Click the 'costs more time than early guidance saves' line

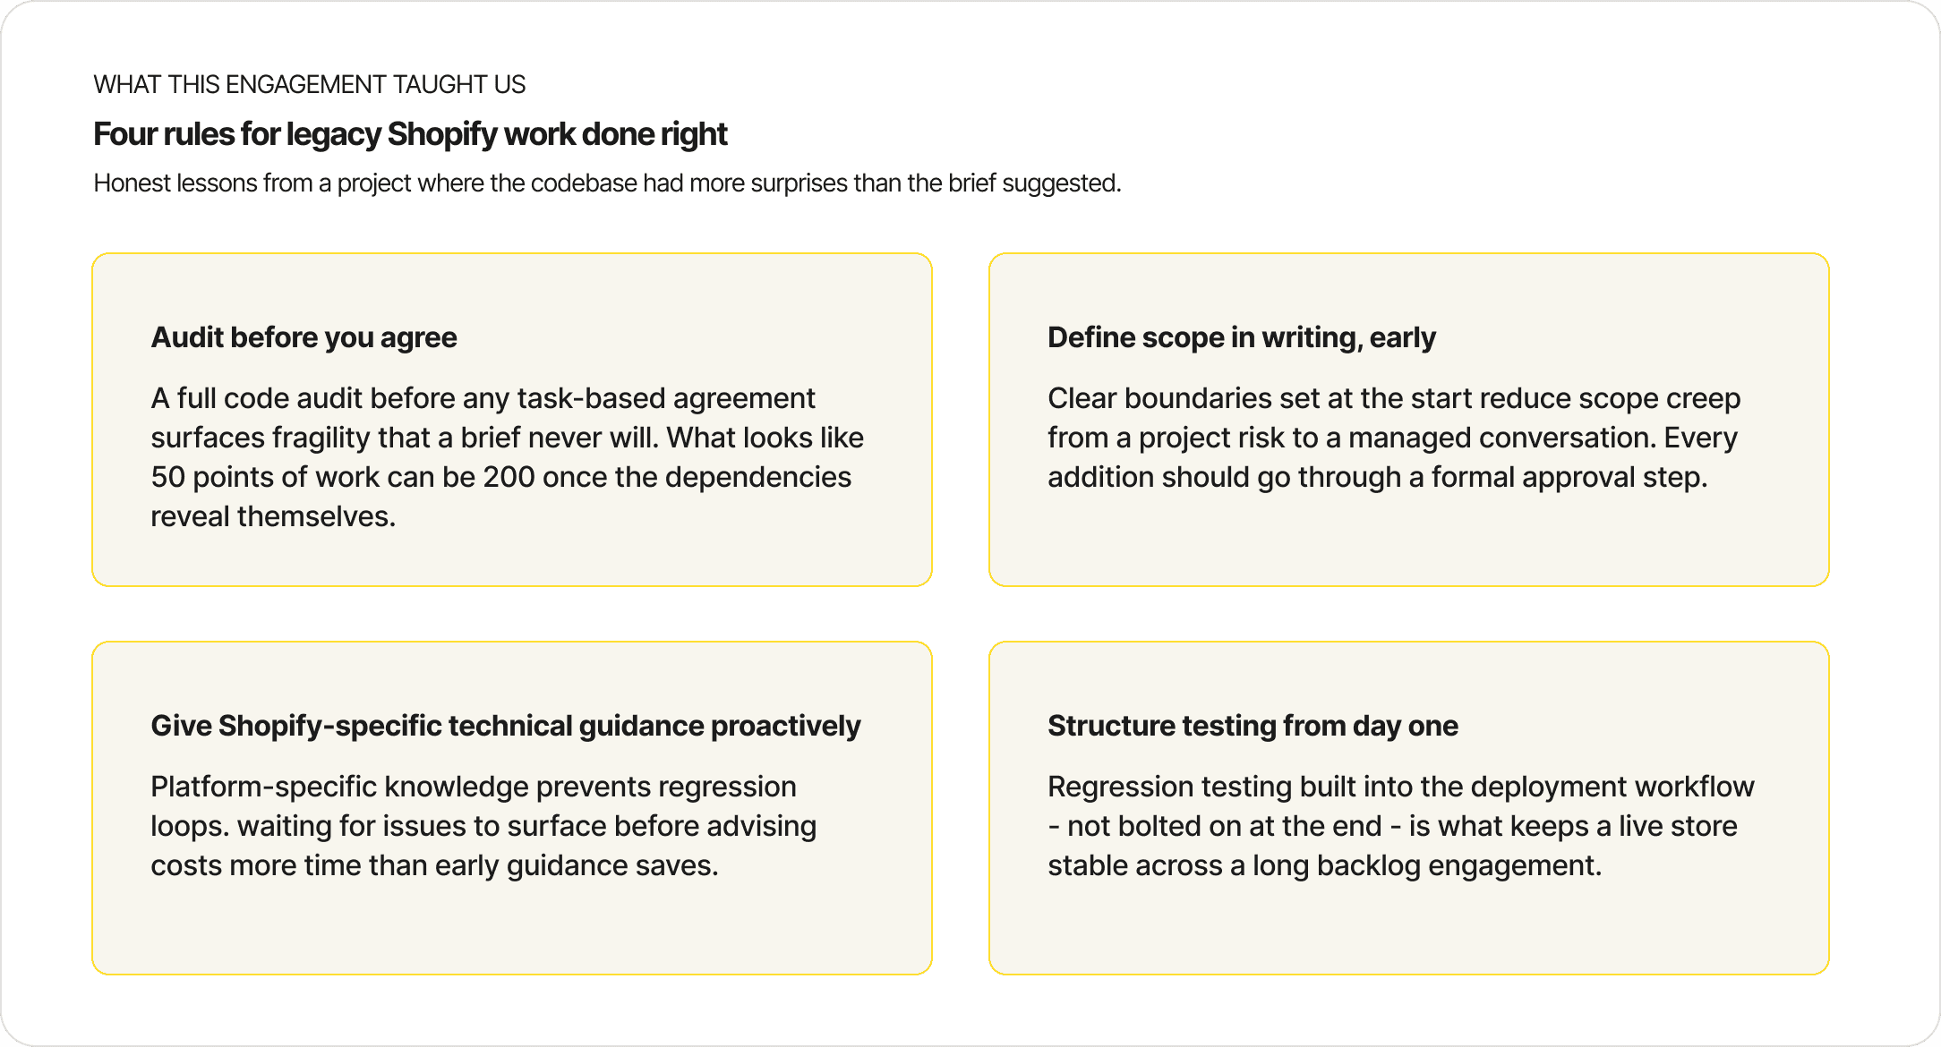pyautogui.click(x=435, y=865)
